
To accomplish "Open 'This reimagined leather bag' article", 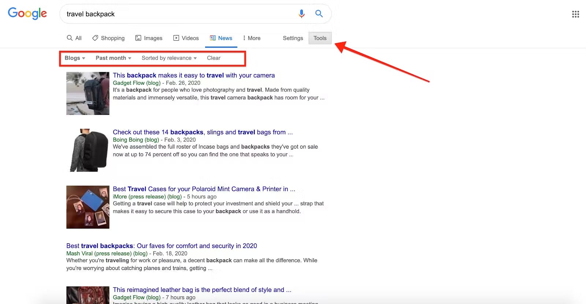I will tap(202, 290).
